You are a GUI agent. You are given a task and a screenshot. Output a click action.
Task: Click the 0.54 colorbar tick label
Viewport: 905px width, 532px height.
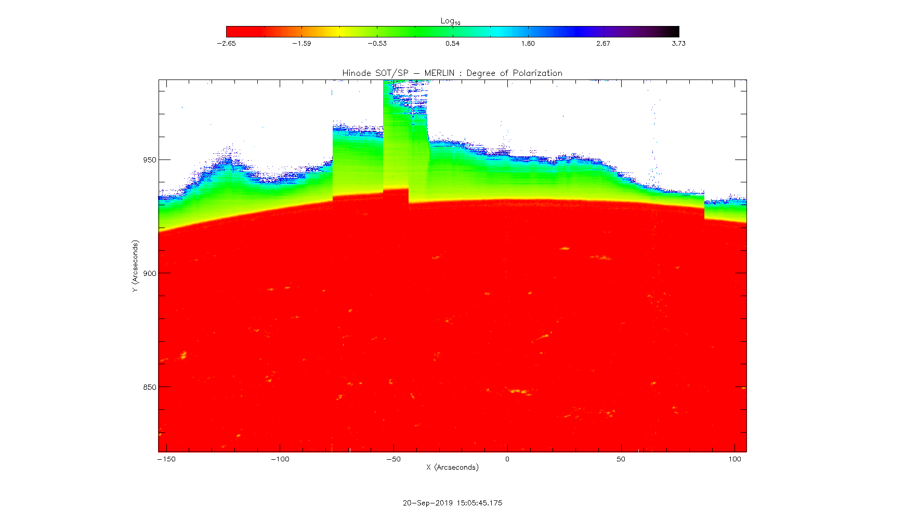(x=452, y=44)
